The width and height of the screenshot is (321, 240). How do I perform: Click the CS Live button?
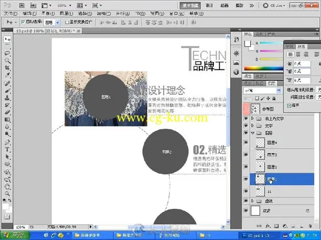coord(274,6)
